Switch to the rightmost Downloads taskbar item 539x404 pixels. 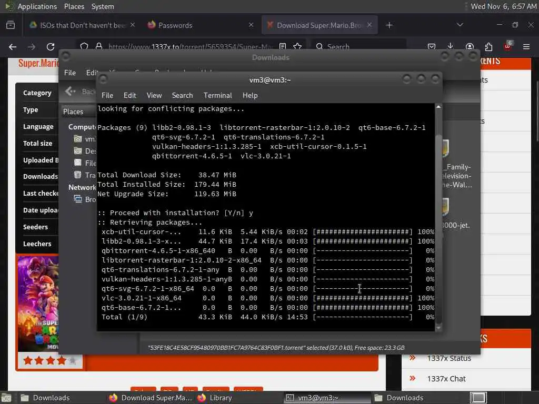pyautogui.click(x=415, y=398)
